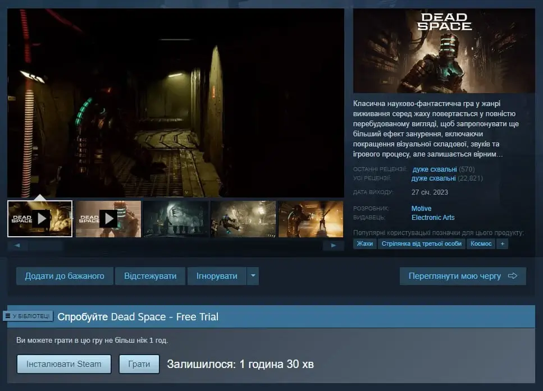
Task: Click the thumbnail strip scrollbar handle
Action: point(45,245)
